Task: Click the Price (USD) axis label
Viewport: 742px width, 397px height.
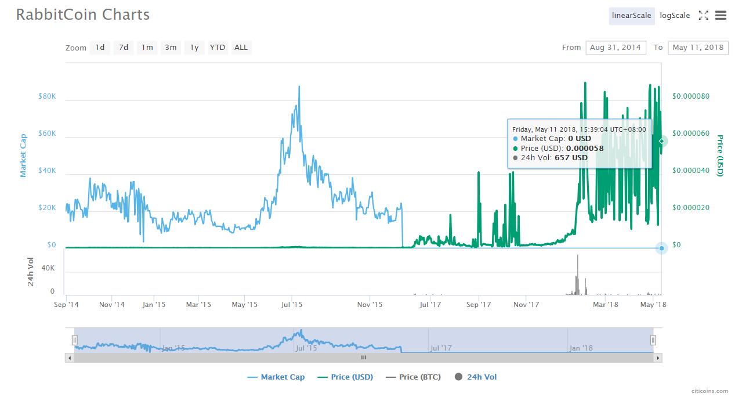Action: pos(720,156)
